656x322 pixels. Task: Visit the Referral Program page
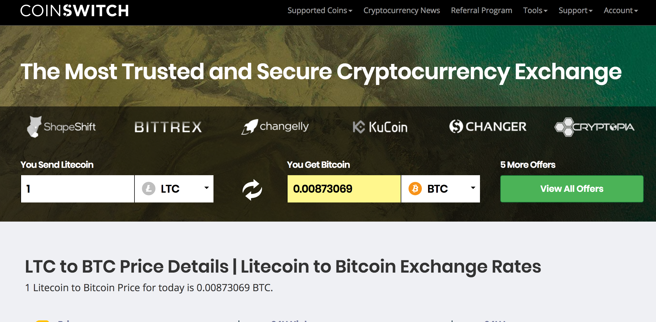pyautogui.click(x=482, y=10)
